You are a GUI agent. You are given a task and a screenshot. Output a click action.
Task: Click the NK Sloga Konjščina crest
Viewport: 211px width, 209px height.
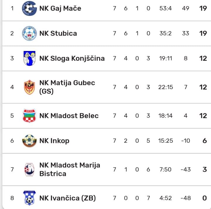(29, 58)
